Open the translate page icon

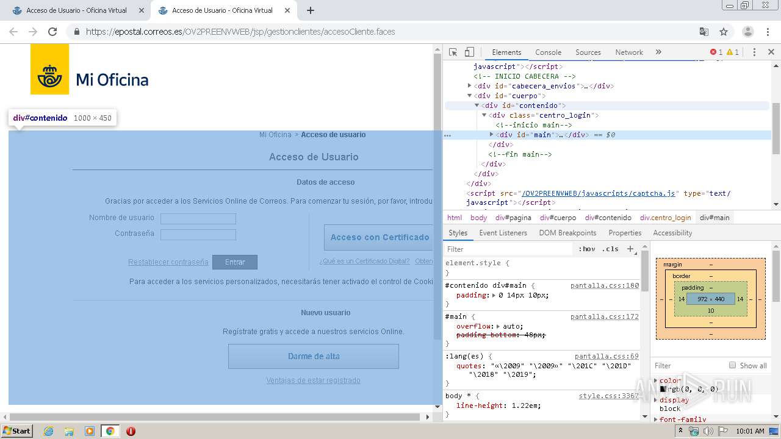[704, 32]
